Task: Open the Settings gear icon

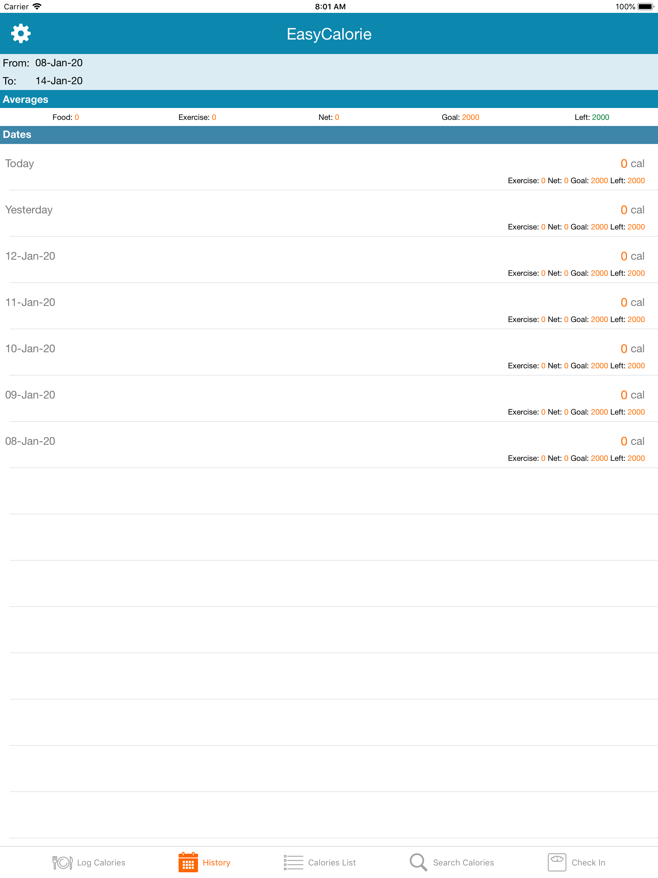Action: pyautogui.click(x=20, y=33)
